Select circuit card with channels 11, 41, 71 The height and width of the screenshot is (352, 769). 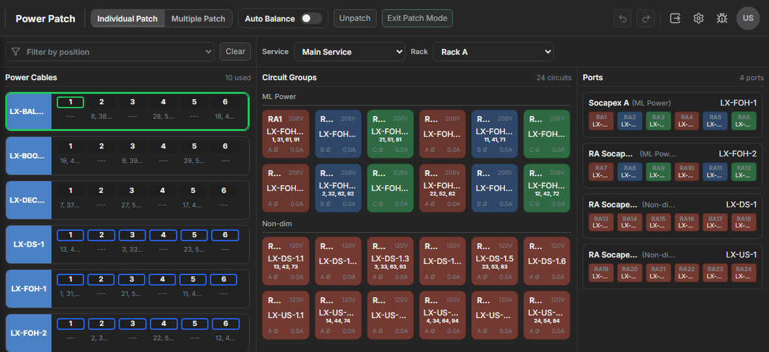click(495, 134)
